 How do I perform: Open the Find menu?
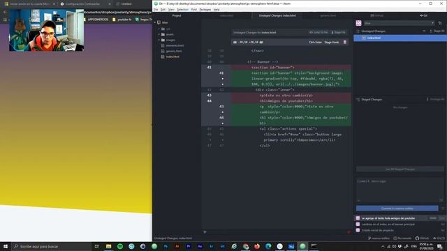194,9
